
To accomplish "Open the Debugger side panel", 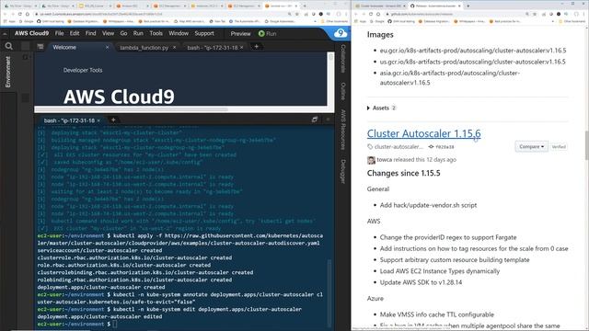I will (x=343, y=172).
